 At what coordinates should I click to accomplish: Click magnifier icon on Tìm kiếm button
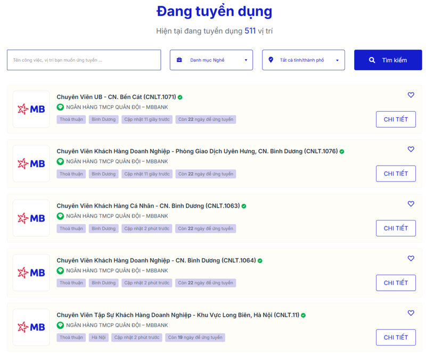click(x=372, y=60)
